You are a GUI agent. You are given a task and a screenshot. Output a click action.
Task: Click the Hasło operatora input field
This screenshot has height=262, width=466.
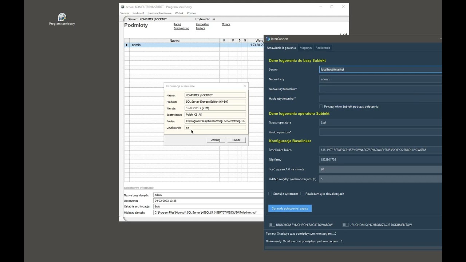point(380,132)
